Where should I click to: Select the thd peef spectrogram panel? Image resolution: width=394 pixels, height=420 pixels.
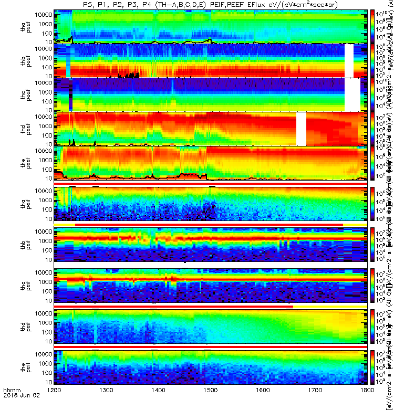coord(211,129)
